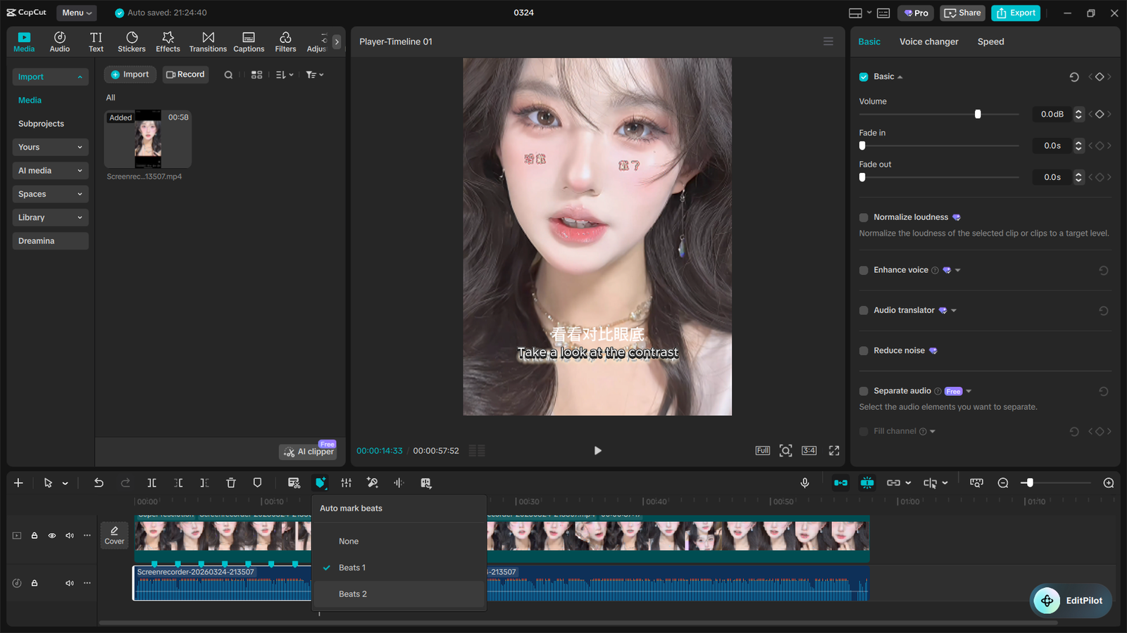Toggle Auto ripple mode in the timeline
1127x633 pixels.
tap(840, 483)
